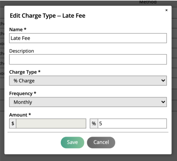
Task: Focus the Name field containing Late Fee
Action: click(x=88, y=38)
